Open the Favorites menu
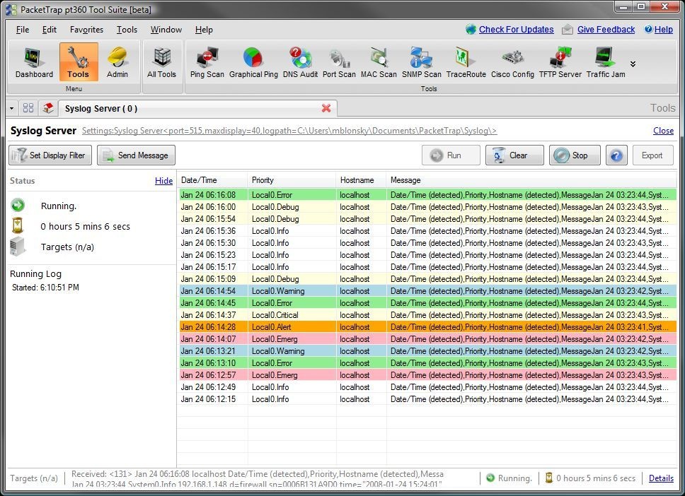This screenshot has width=685, height=496. pos(86,30)
